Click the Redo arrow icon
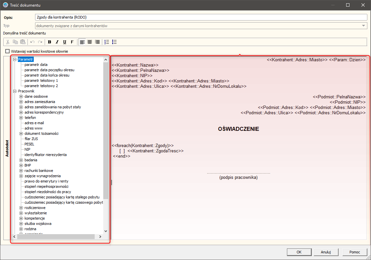The width and height of the screenshot is (371, 260). (x=40, y=42)
